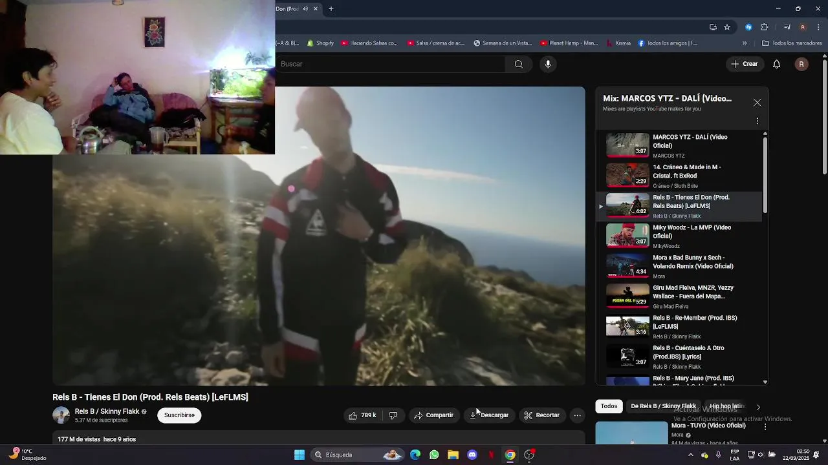Share the video via Compartir
Screen dimensions: 828x465
tap(434, 415)
